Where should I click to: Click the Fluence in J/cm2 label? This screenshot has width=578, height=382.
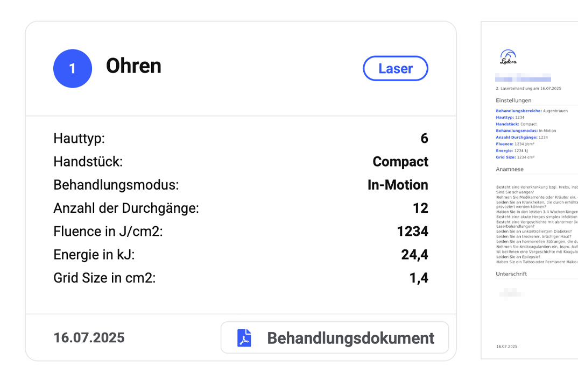[108, 232]
